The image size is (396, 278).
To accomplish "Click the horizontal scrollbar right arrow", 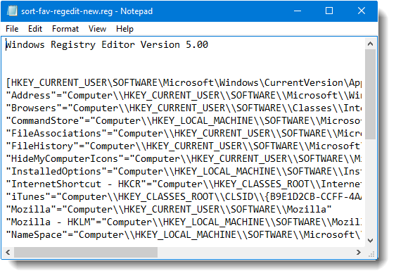I will pos(359,252).
